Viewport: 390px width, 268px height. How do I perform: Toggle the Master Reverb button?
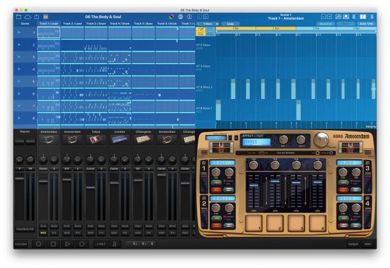point(31,141)
